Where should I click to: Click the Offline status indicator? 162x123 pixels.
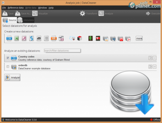pyautogui.click(x=155, y=120)
